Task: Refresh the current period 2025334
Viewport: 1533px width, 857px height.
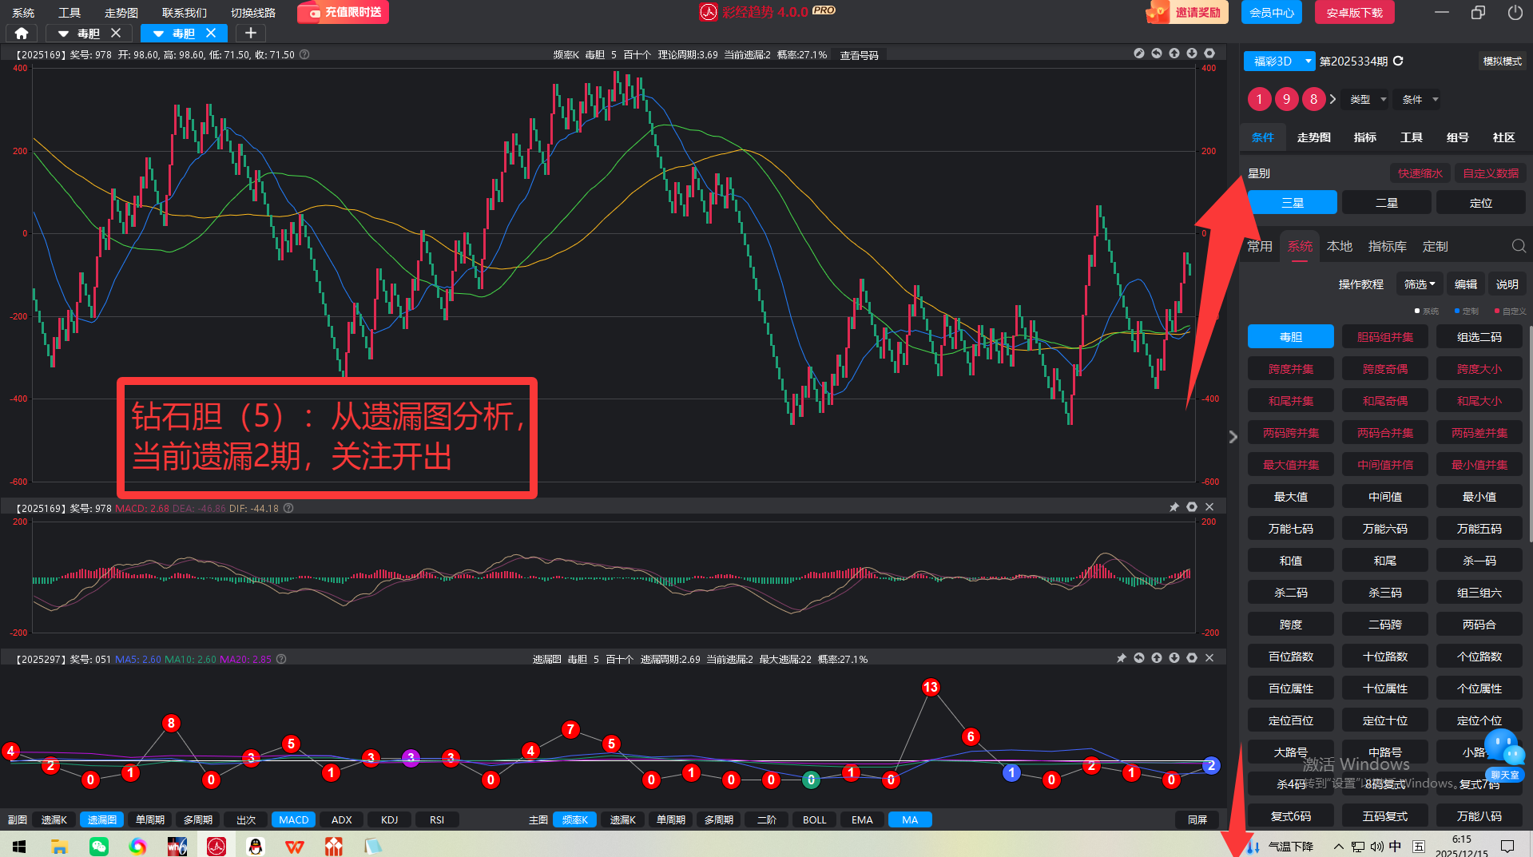Action: pos(1398,61)
